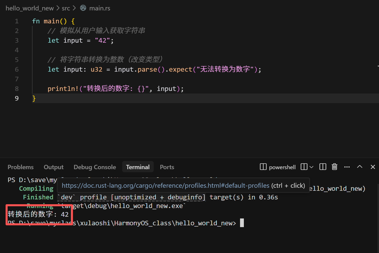Click line number 6 in the gutter
Screen dimensions: 379x253
point(17,69)
